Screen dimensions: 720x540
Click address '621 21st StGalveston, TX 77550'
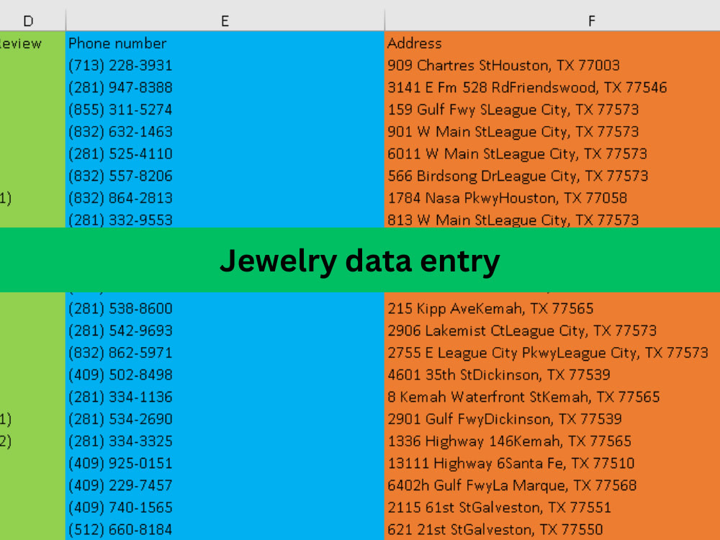pyautogui.click(x=495, y=529)
